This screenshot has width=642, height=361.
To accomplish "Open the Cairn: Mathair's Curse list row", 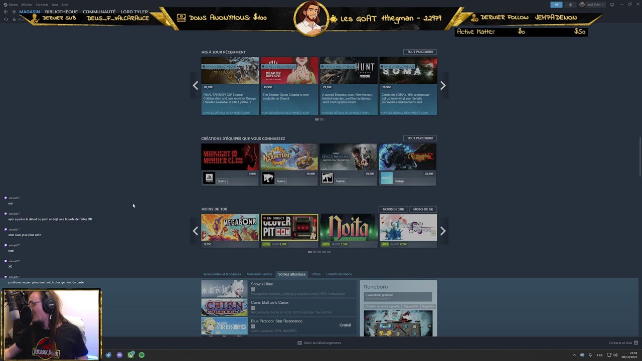I will click(279, 307).
